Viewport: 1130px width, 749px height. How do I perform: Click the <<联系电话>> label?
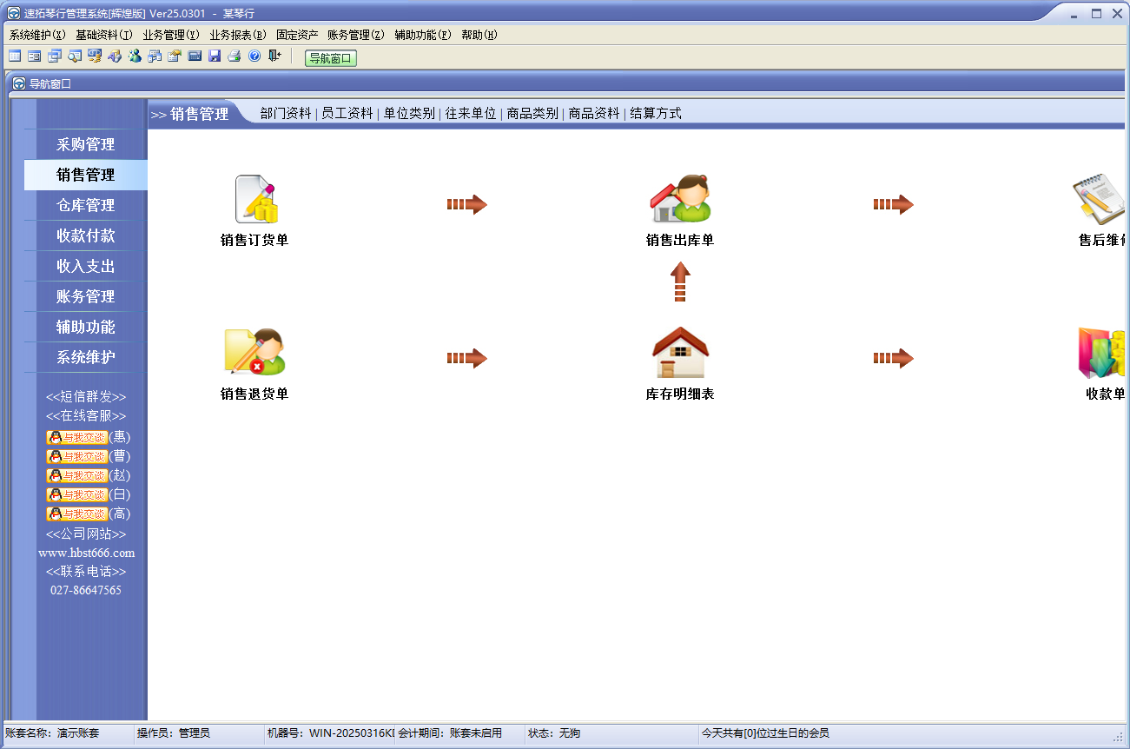point(86,572)
